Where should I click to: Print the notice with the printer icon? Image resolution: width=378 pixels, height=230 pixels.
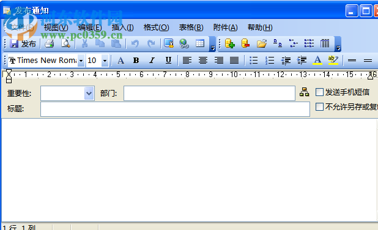coord(50,43)
